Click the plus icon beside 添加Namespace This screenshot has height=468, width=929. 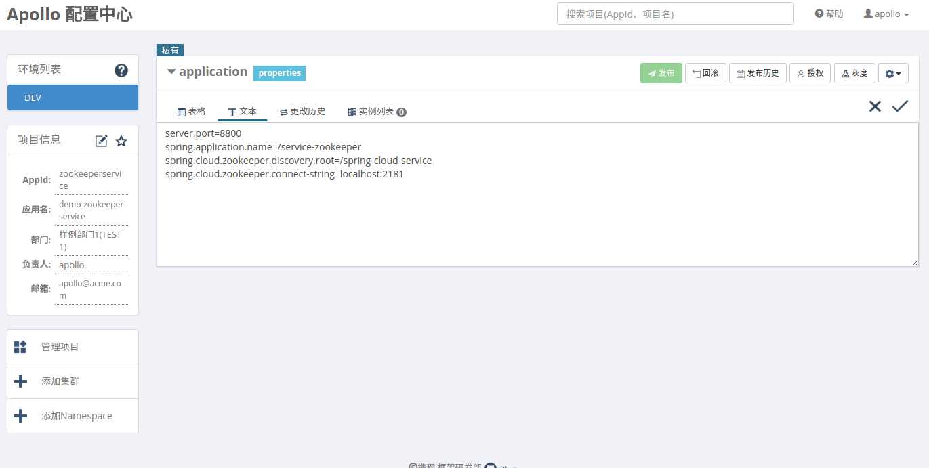coord(20,416)
